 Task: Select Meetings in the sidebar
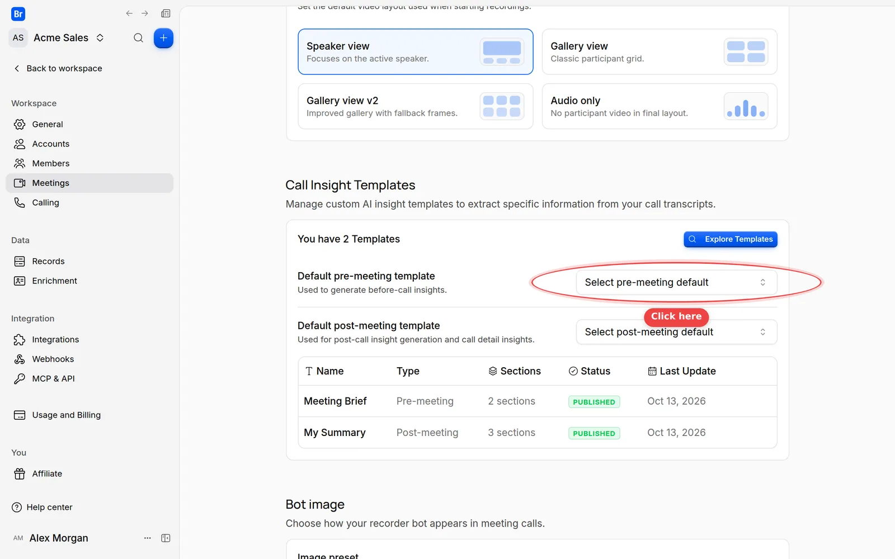pyautogui.click(x=89, y=183)
